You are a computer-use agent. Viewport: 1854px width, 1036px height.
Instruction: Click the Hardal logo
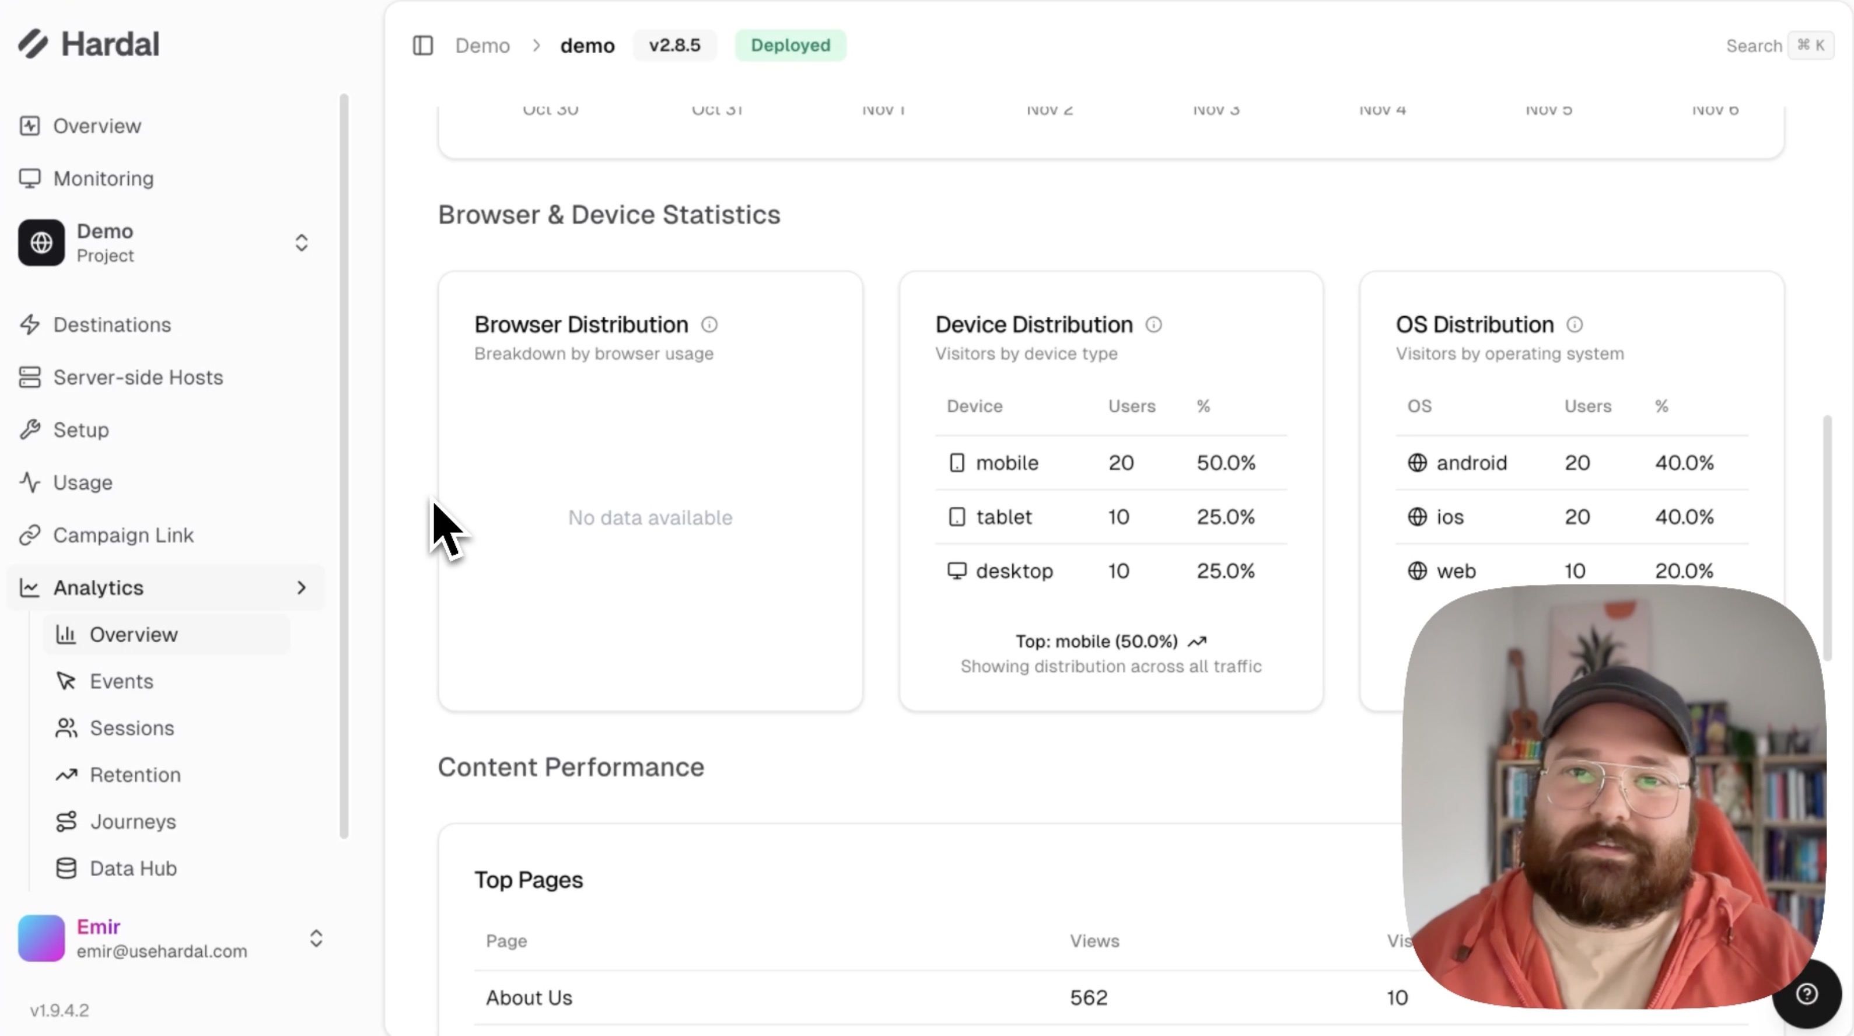[x=89, y=44]
